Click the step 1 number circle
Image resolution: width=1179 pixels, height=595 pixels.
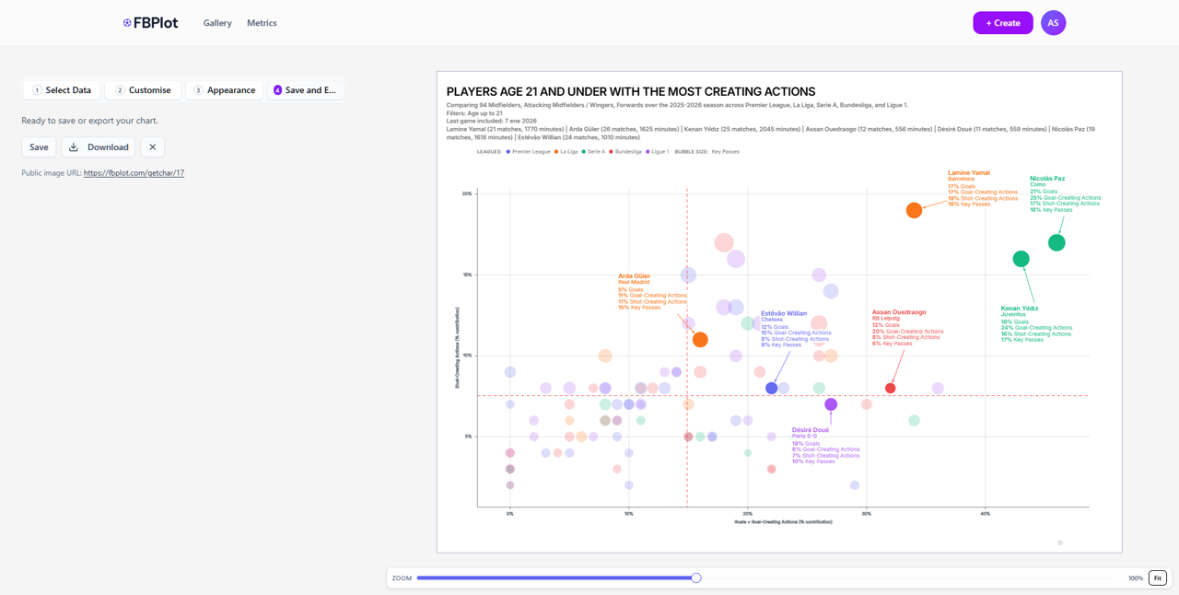coord(37,90)
